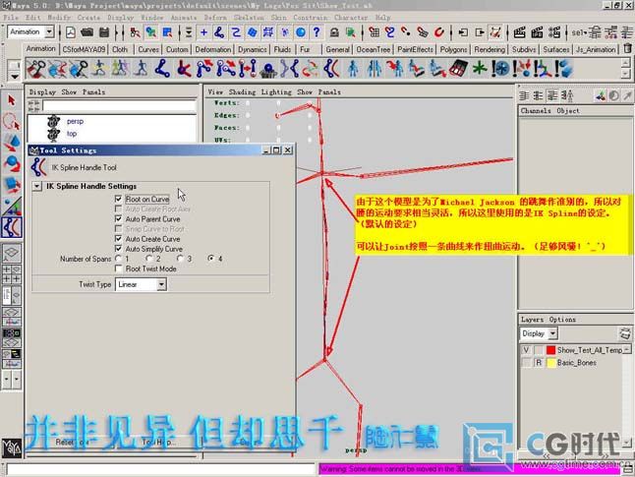
Task: Toggle the Auto Parent Curve checkbox
Action: [118, 218]
